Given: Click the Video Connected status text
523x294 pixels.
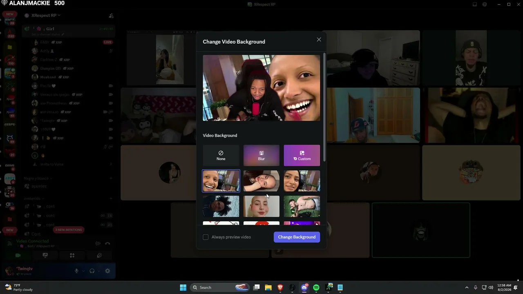Looking at the screenshot, I should [x=33, y=241].
